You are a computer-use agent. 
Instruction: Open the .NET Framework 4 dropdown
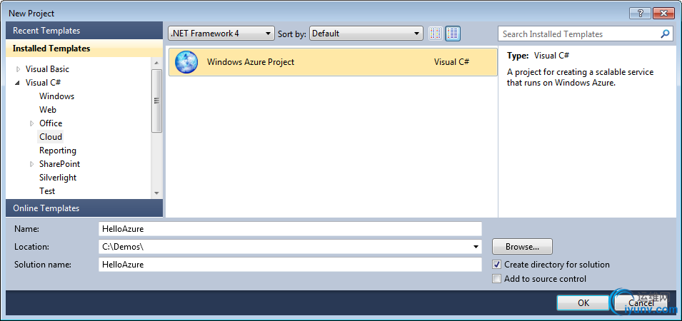[x=221, y=34]
